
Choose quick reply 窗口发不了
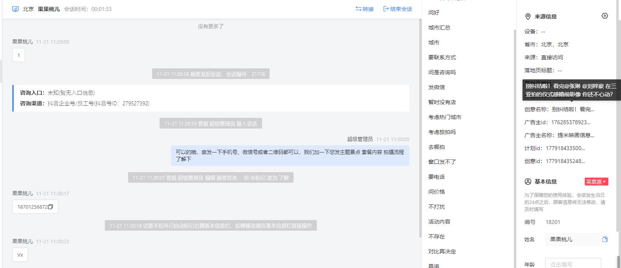pyautogui.click(x=442, y=162)
